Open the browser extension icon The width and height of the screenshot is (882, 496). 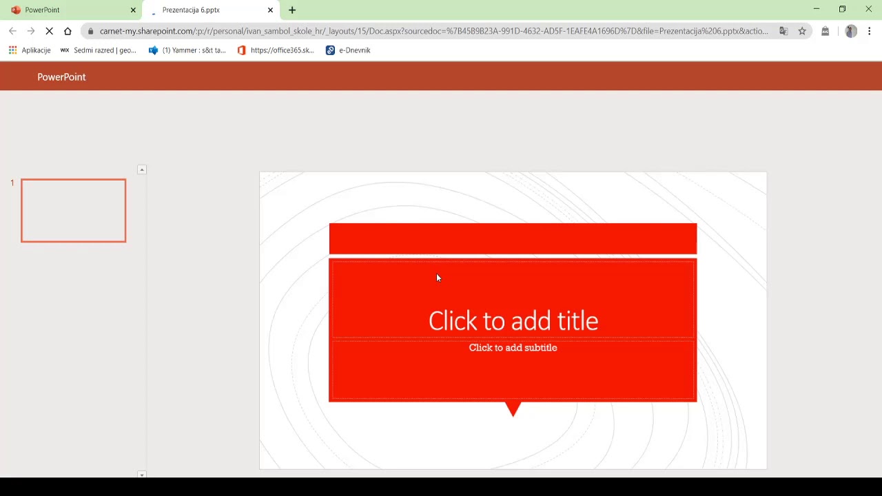click(x=825, y=31)
